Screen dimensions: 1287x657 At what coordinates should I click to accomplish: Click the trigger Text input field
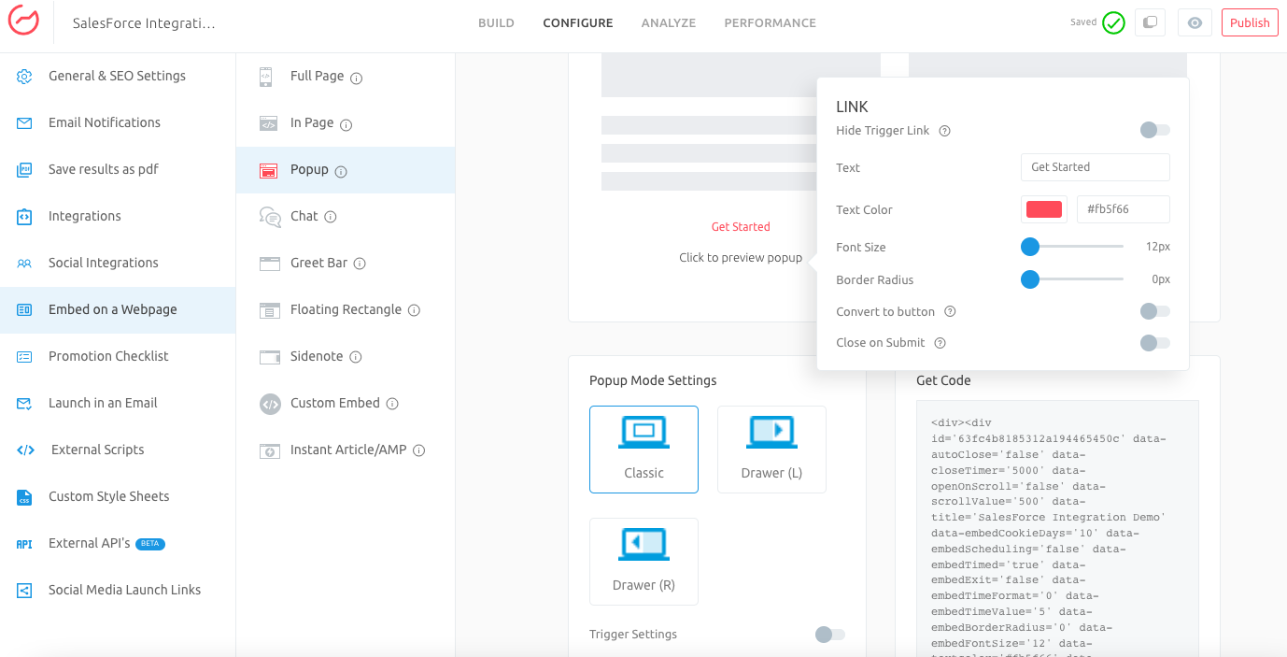pyautogui.click(x=1096, y=167)
